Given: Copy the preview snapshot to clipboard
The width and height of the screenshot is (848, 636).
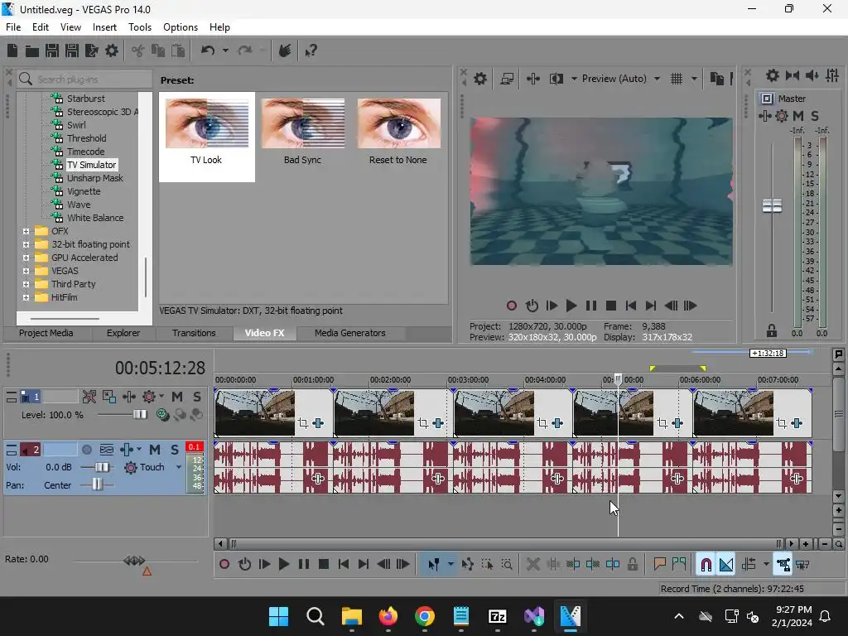Looking at the screenshot, I should (716, 79).
